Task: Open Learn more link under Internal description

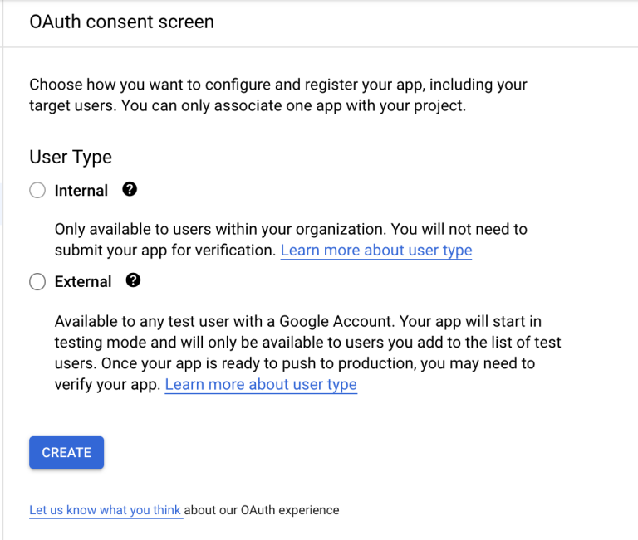Action: point(375,251)
